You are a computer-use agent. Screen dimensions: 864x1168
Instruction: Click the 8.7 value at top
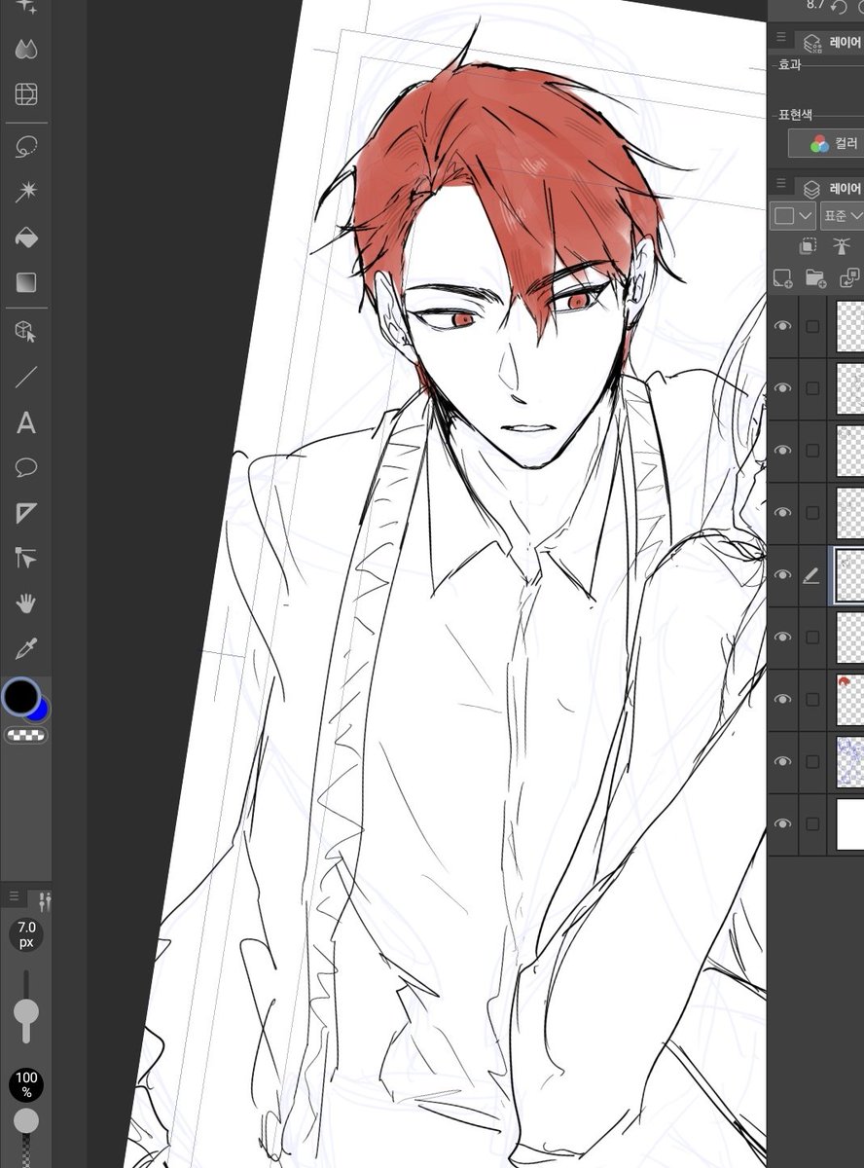click(816, 5)
